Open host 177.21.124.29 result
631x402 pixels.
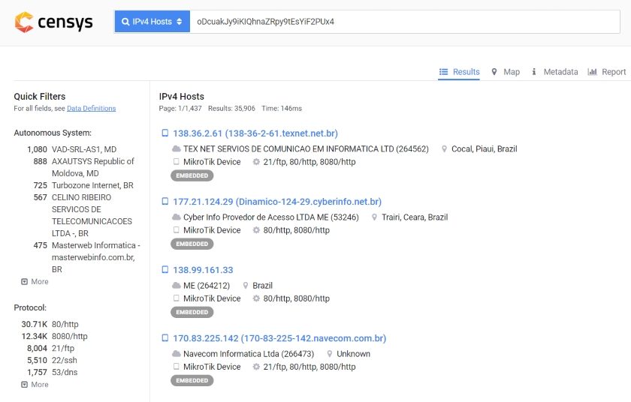[277, 202]
